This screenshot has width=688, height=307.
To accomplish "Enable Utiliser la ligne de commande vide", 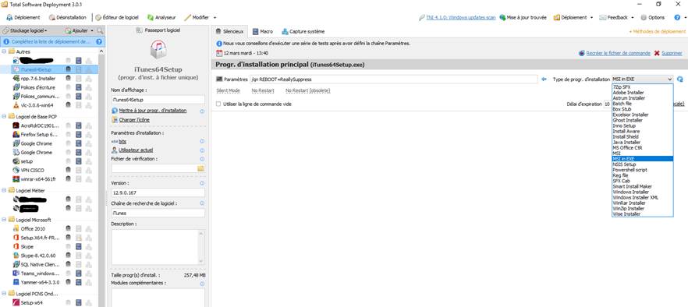I will (218, 104).
